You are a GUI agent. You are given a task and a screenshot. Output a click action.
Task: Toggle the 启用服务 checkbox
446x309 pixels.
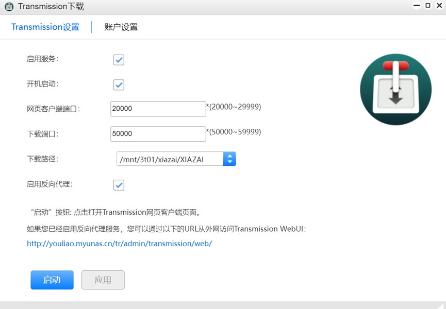click(x=119, y=60)
